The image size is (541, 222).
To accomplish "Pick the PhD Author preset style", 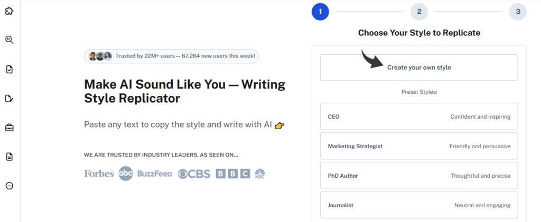I will tap(419, 176).
